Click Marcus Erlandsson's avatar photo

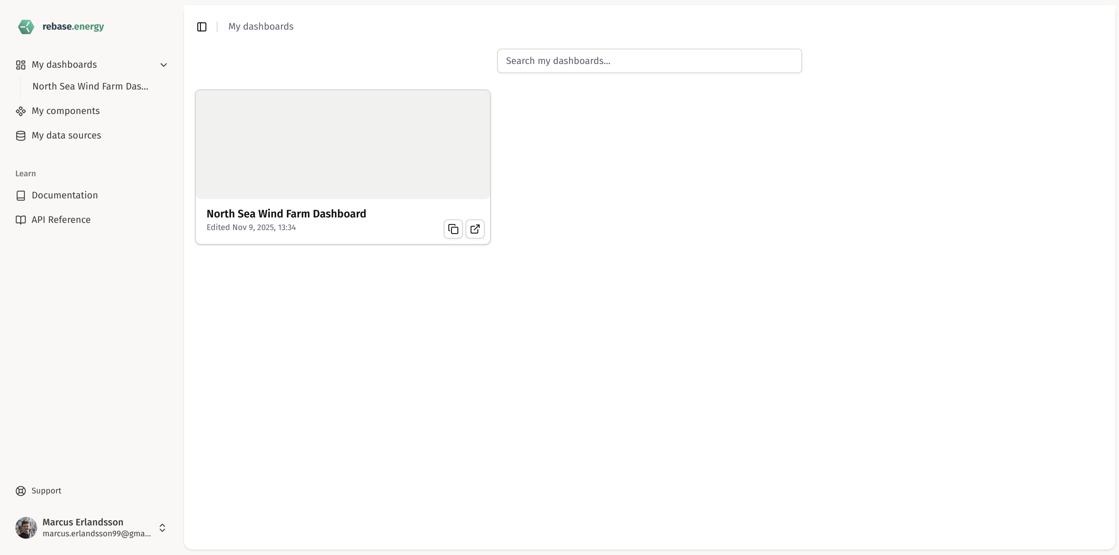26,528
